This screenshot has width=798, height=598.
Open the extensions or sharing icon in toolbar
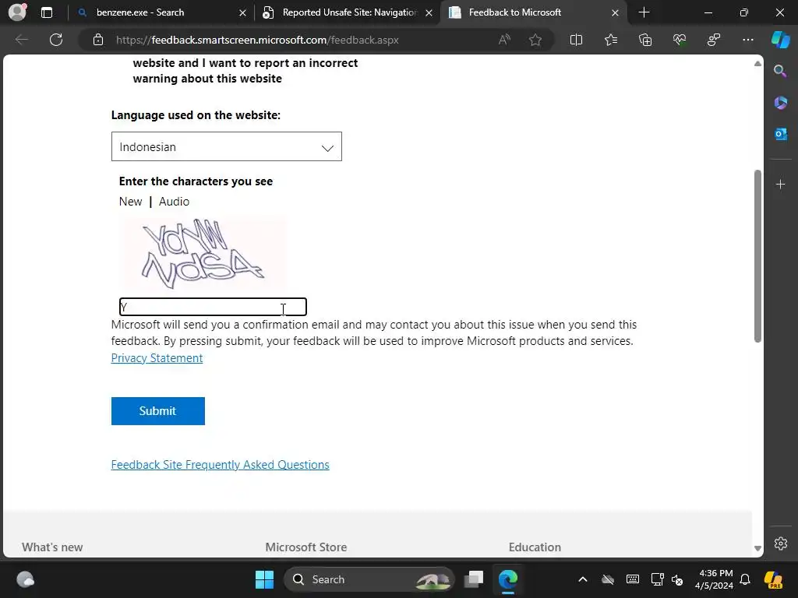click(x=714, y=40)
